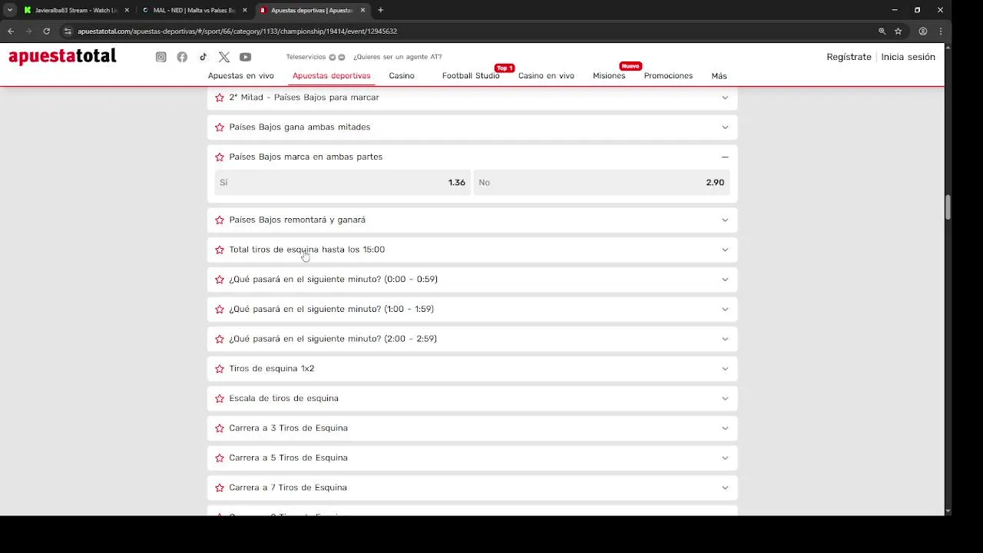This screenshot has width=983, height=553.
Task: Click the 'Regístrate' link
Action: [849, 57]
